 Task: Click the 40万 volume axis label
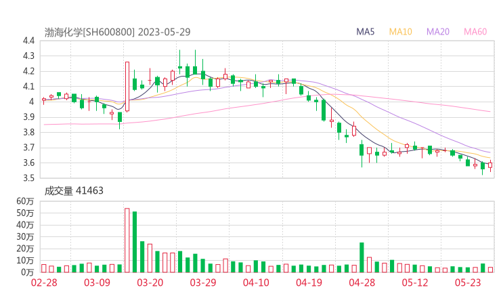tap(25, 225)
